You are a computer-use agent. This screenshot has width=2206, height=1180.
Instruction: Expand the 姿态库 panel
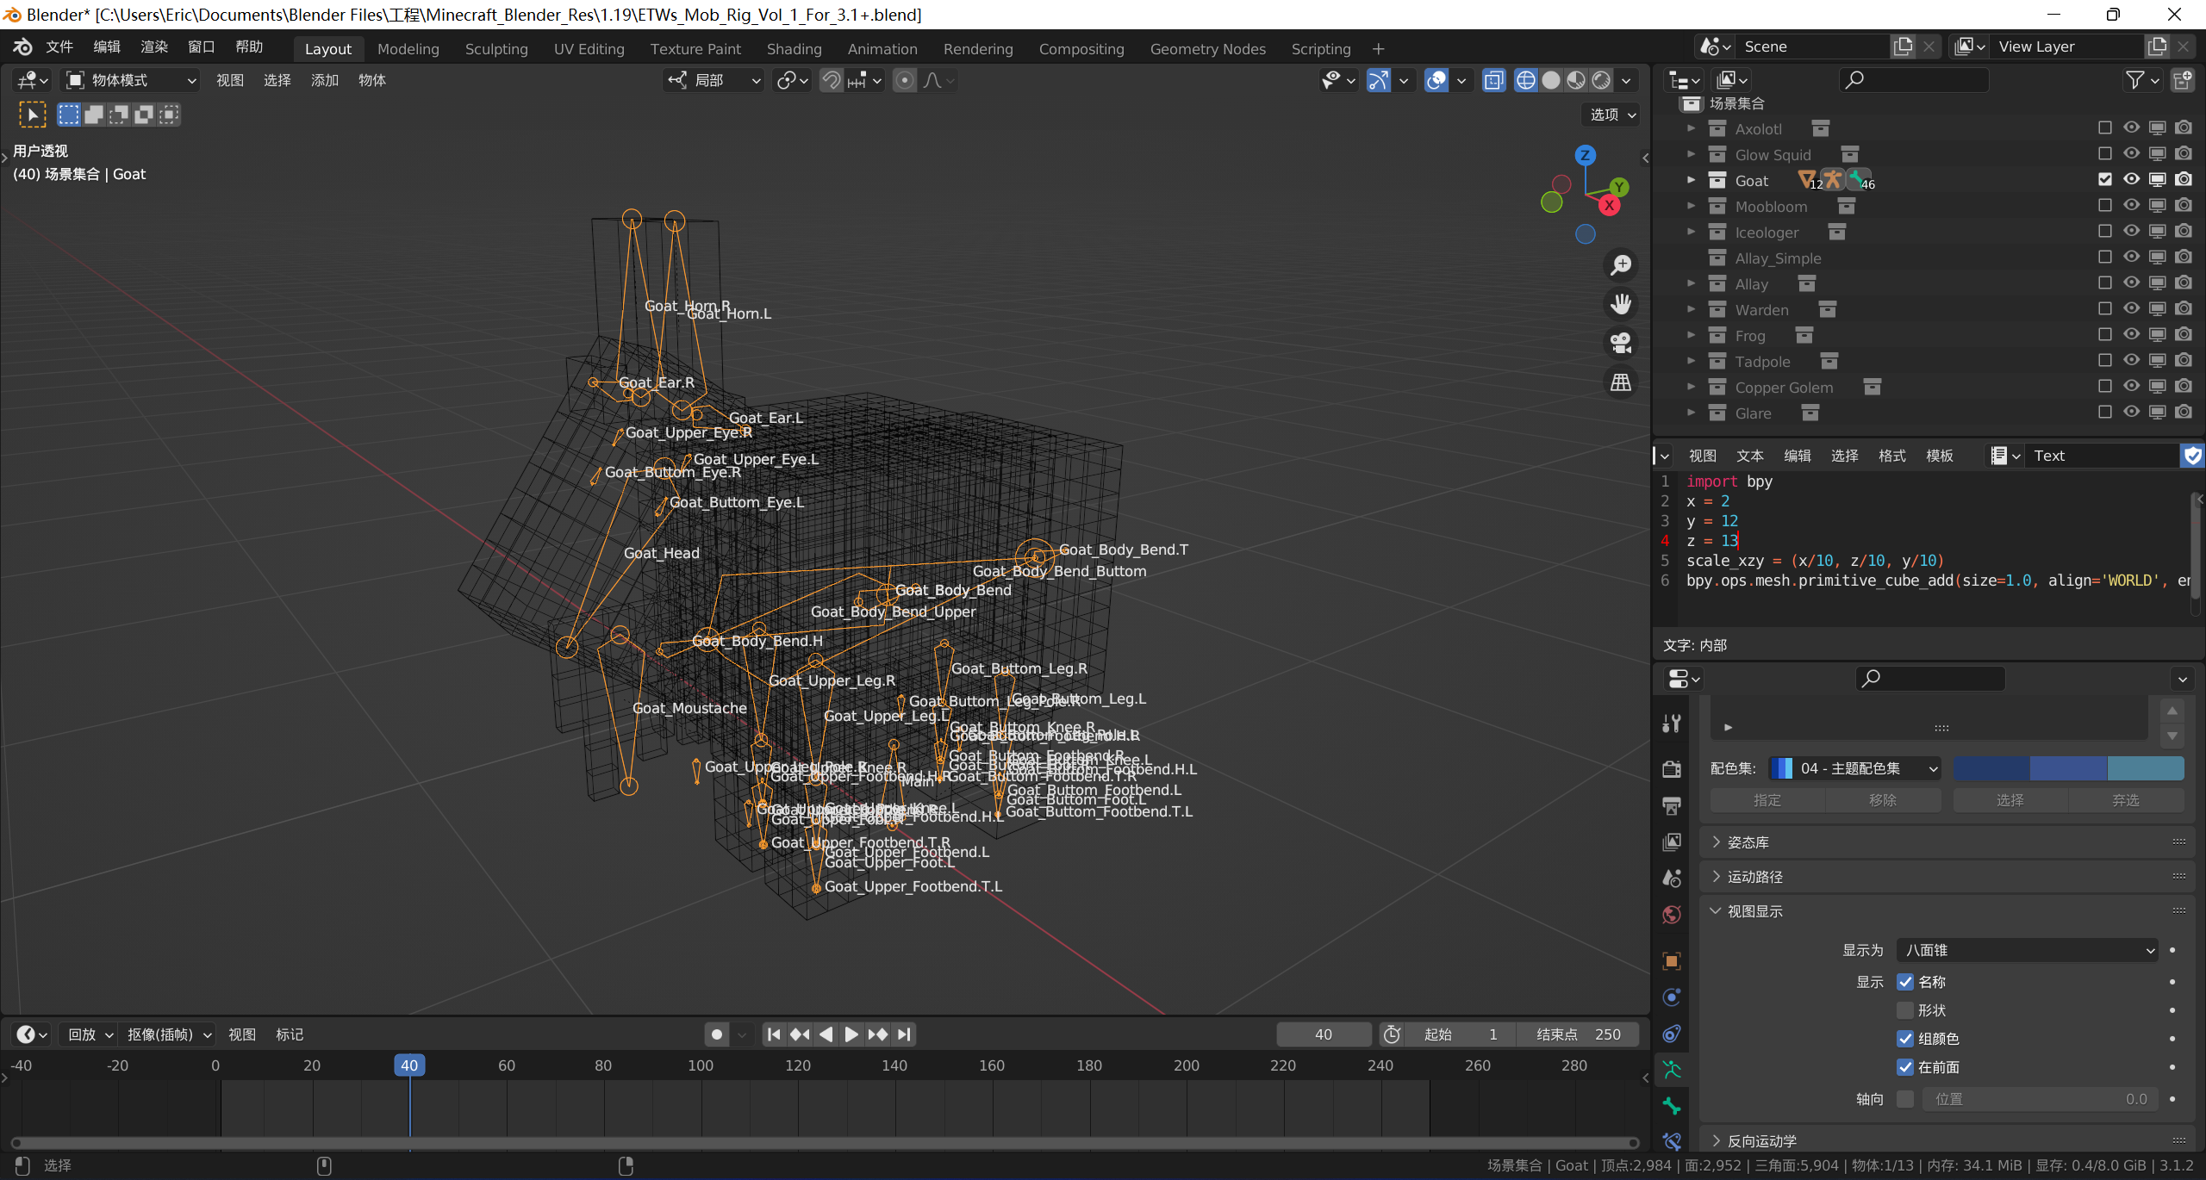1748,842
